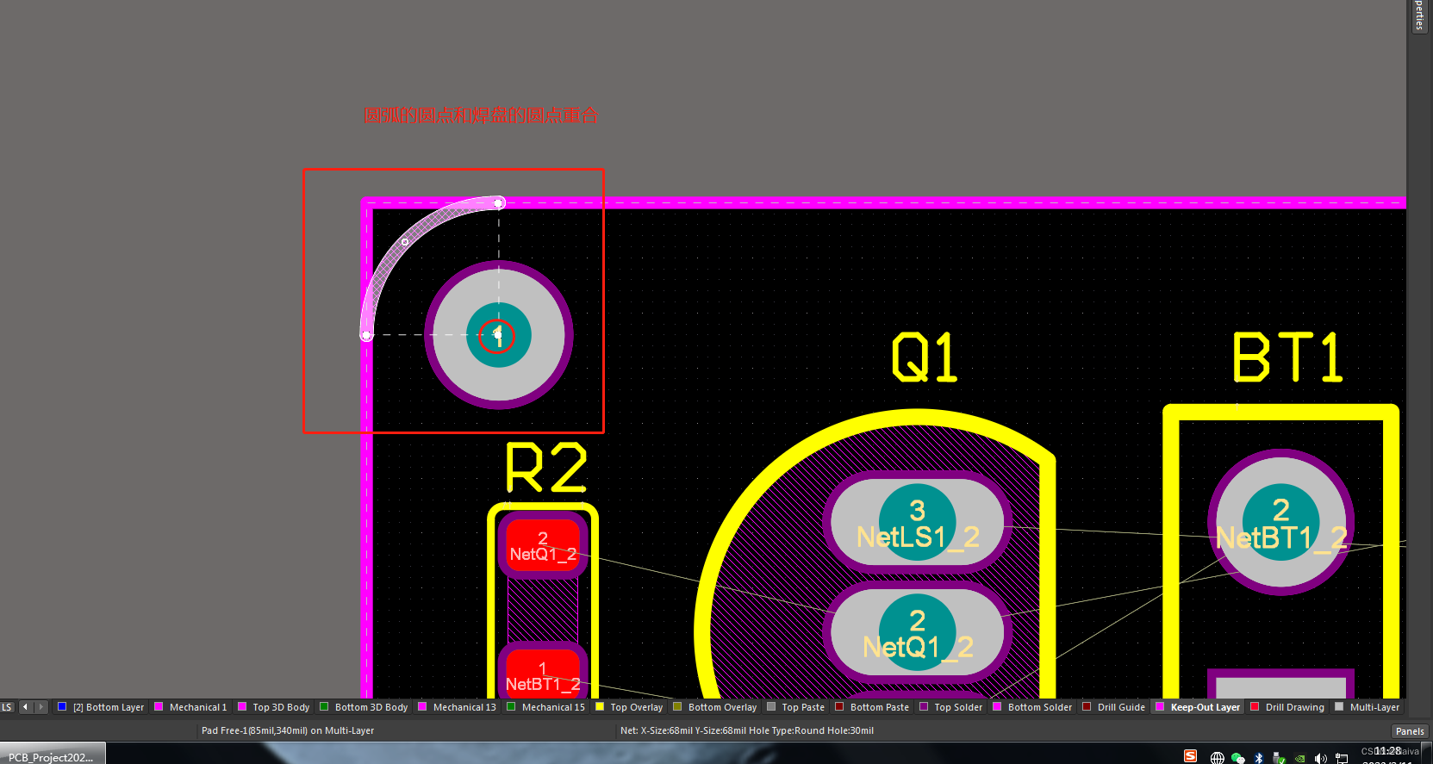
Task: Open the Panels button menu
Action: [1410, 731]
